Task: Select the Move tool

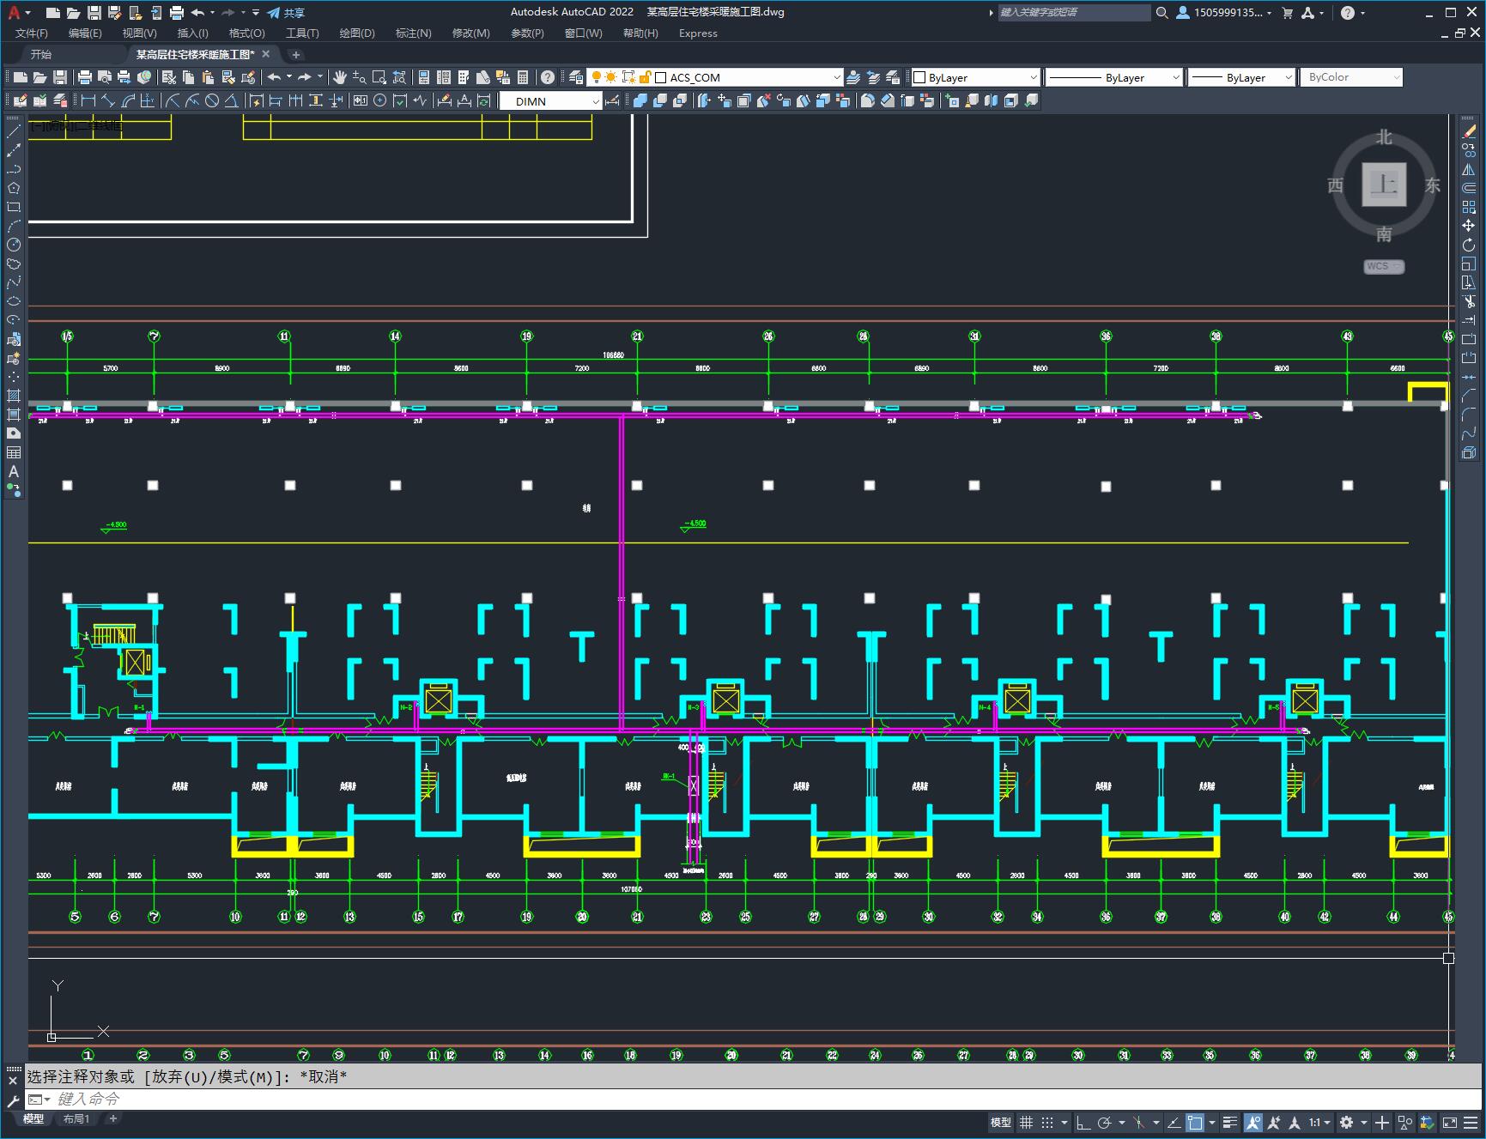Action: 1469,226
